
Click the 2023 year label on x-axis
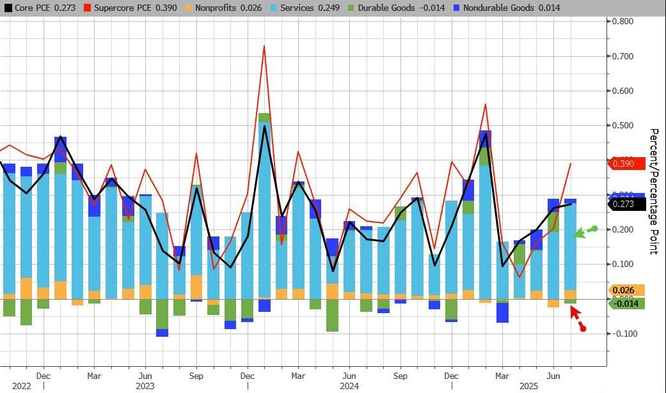(145, 387)
